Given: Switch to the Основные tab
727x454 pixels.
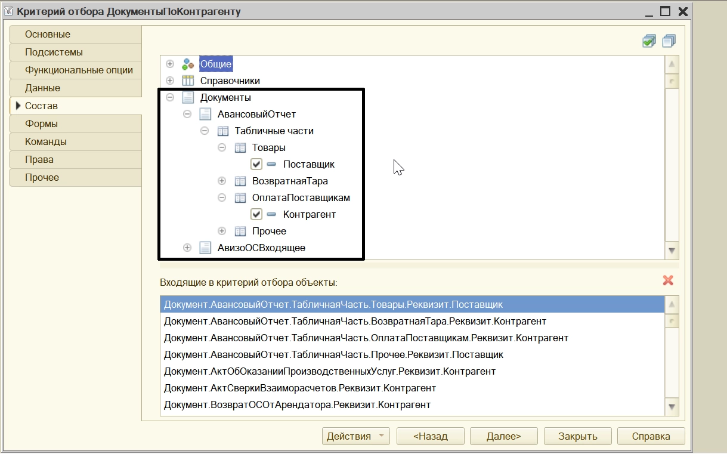Looking at the screenshot, I should (x=76, y=35).
